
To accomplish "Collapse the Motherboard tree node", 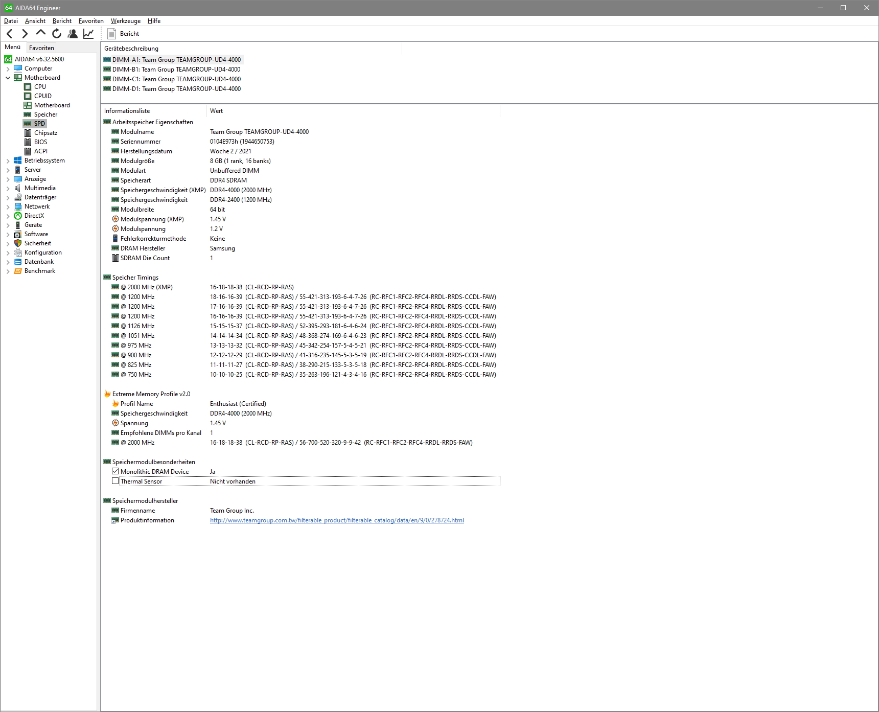I will (x=7, y=77).
